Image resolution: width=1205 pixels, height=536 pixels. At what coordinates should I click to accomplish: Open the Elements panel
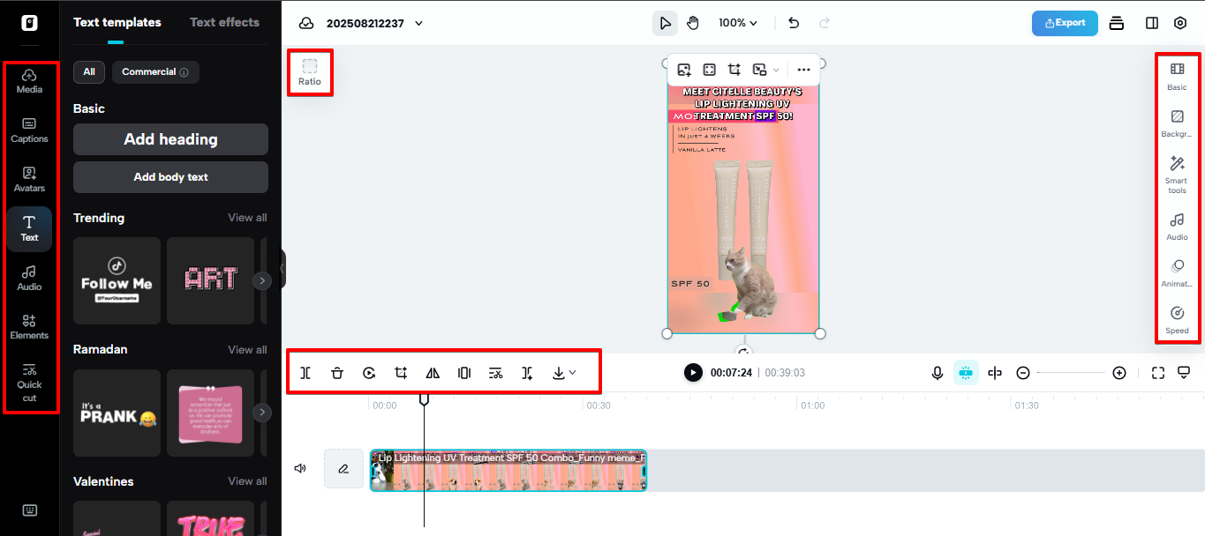(29, 326)
